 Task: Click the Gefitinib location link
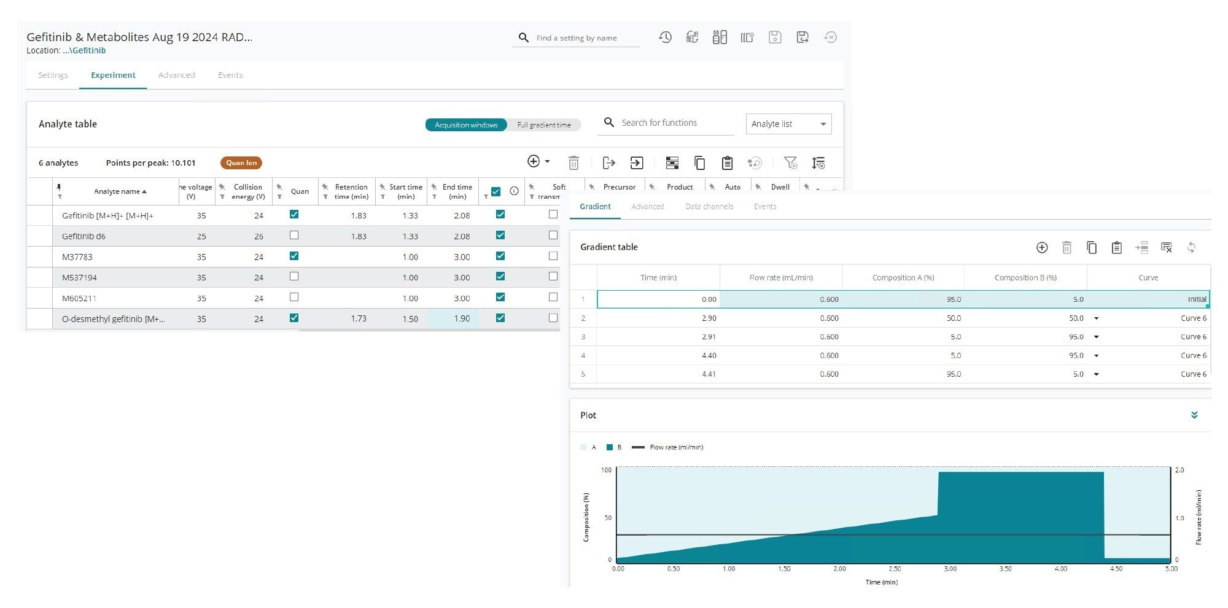pyautogui.click(x=84, y=51)
